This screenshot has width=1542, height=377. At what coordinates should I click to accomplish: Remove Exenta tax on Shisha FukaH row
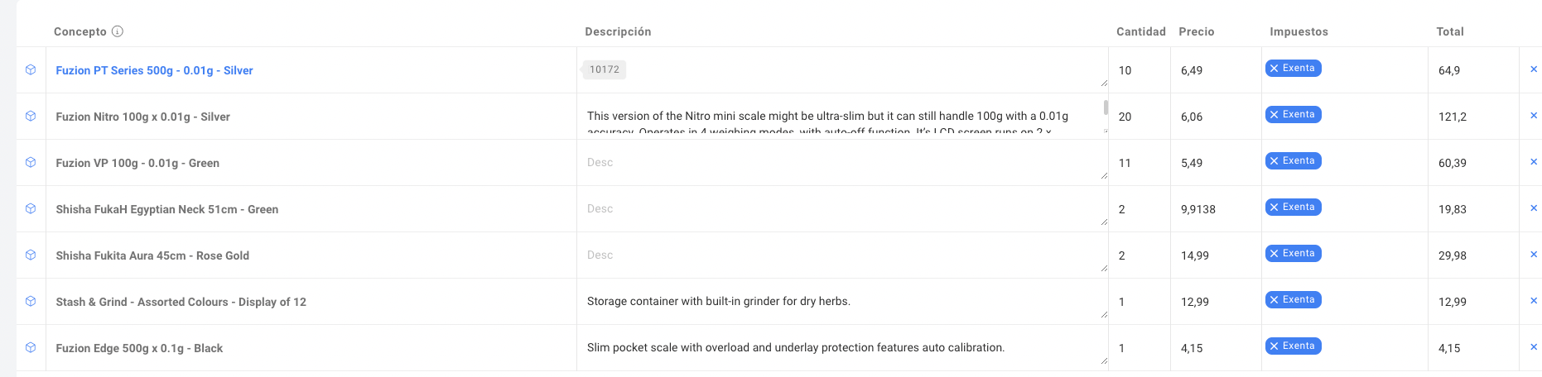click(x=1275, y=208)
